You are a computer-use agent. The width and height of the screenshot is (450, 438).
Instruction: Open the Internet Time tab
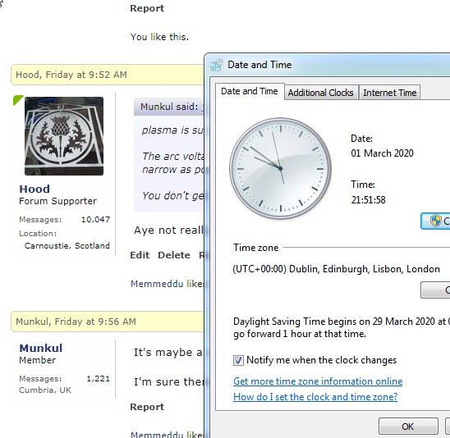coord(390,93)
